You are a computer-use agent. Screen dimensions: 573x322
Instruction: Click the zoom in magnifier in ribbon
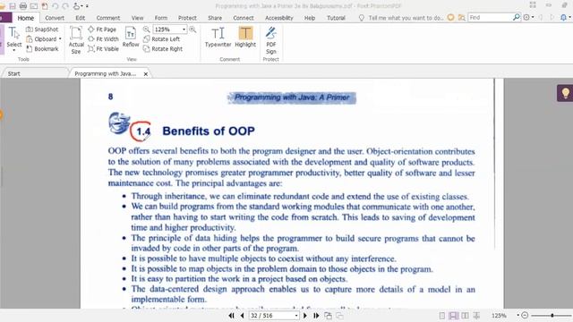click(192, 30)
